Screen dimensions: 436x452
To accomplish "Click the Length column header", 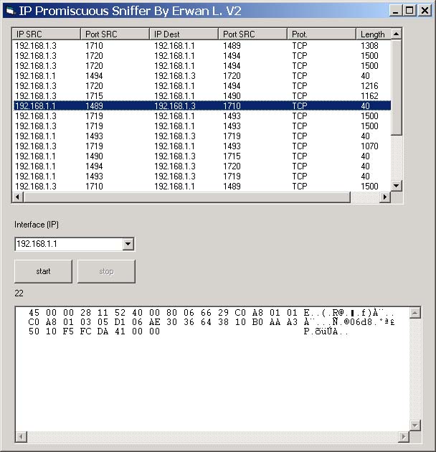I will tap(373, 34).
